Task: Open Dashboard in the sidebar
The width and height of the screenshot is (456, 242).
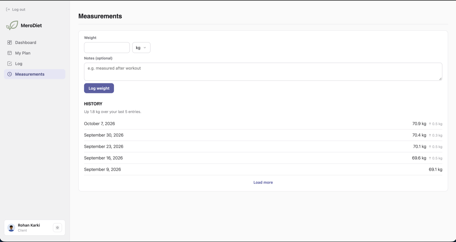Action: click(34, 42)
